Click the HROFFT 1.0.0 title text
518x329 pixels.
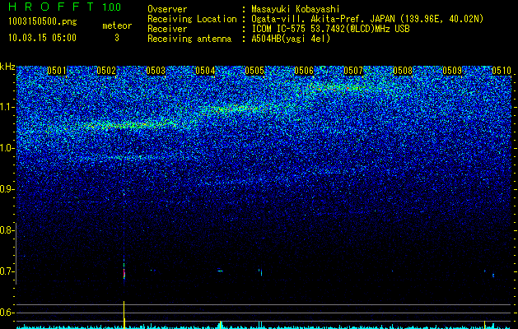coord(65,7)
